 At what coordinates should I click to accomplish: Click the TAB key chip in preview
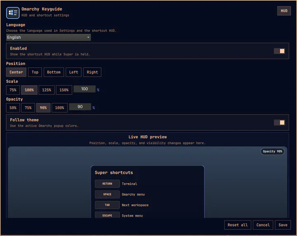pos(107,205)
